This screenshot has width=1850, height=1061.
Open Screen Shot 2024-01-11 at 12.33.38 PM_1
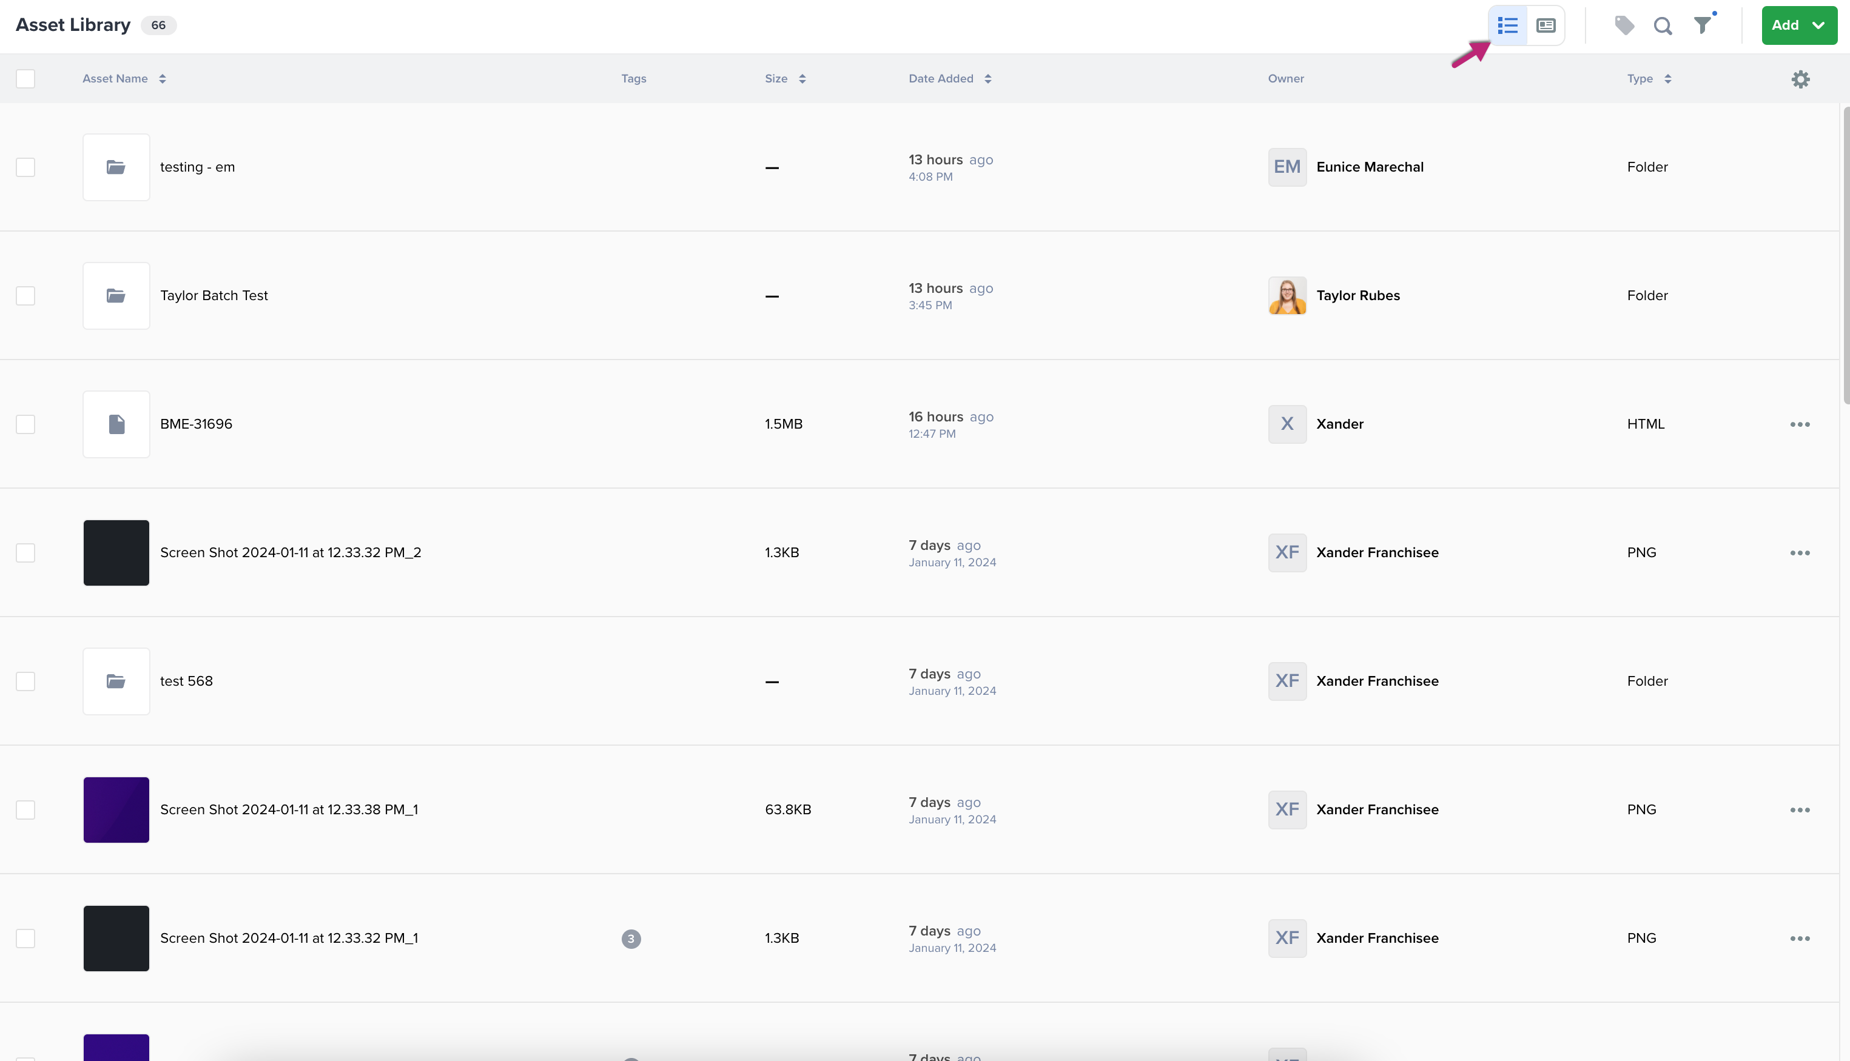[x=289, y=811]
